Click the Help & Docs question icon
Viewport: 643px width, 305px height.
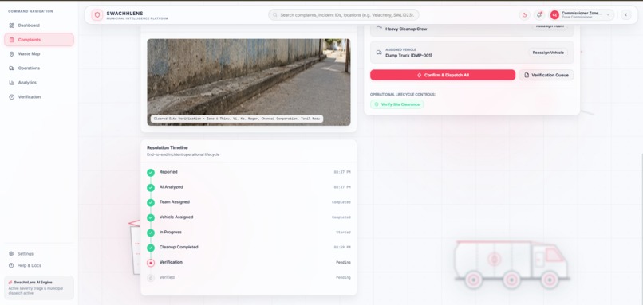[x=11, y=265]
